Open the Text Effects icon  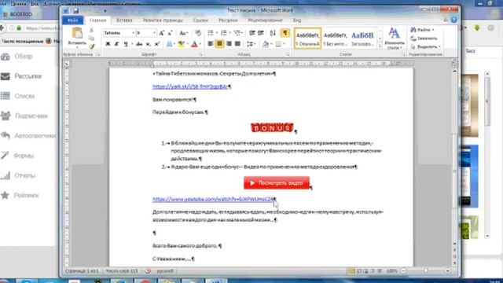pyautogui.click(x=170, y=44)
